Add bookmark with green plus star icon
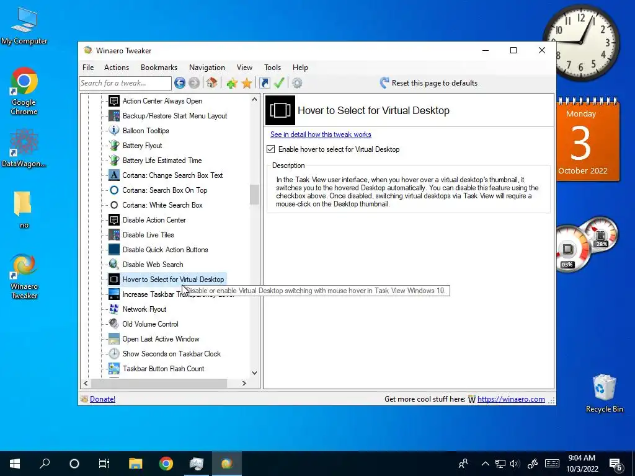Viewport: 635px width, 476px height. tap(232, 83)
